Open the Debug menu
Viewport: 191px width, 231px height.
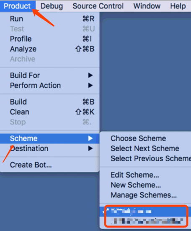(52, 6)
